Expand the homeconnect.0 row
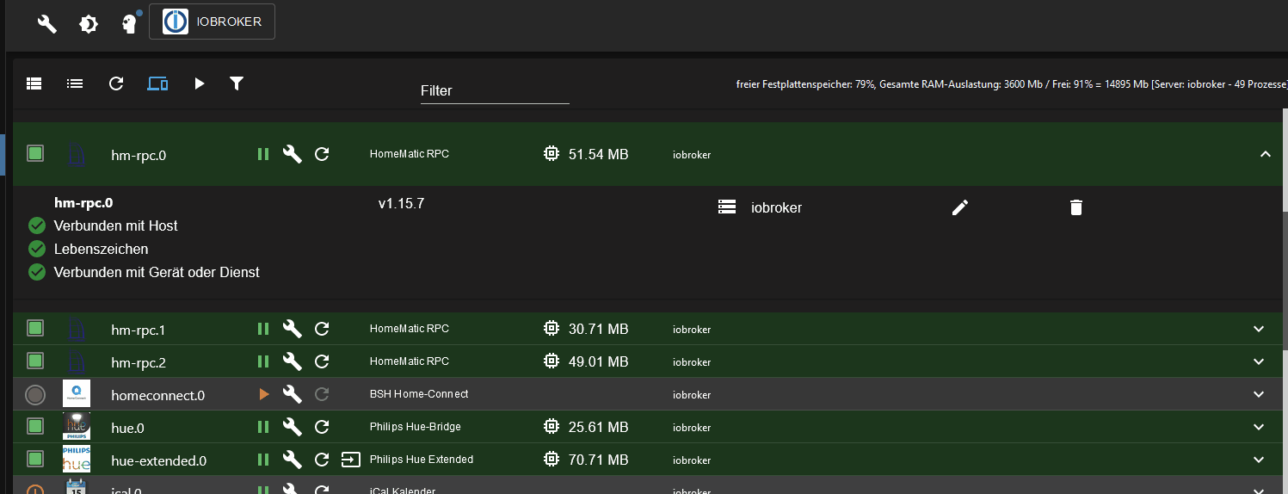 coord(1259,394)
